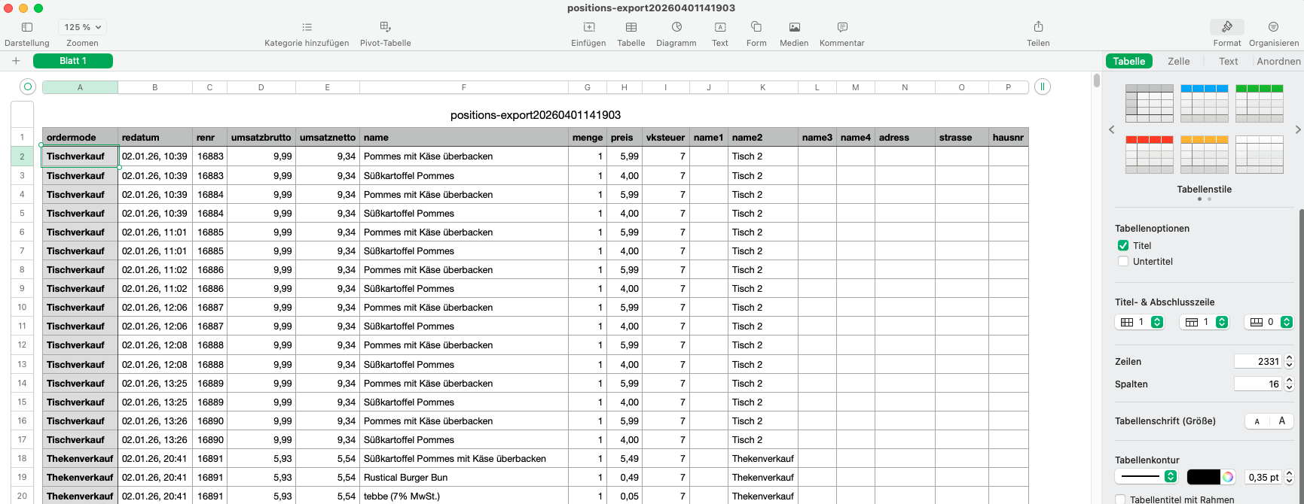
Task: Click the Kategorie hinzufügen icon
Action: [307, 27]
